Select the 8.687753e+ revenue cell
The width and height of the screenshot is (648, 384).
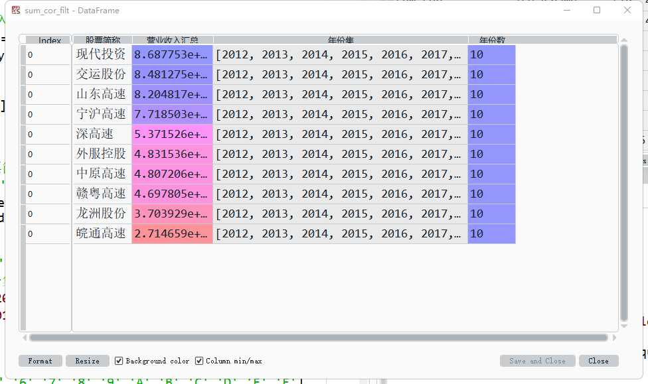[173, 54]
